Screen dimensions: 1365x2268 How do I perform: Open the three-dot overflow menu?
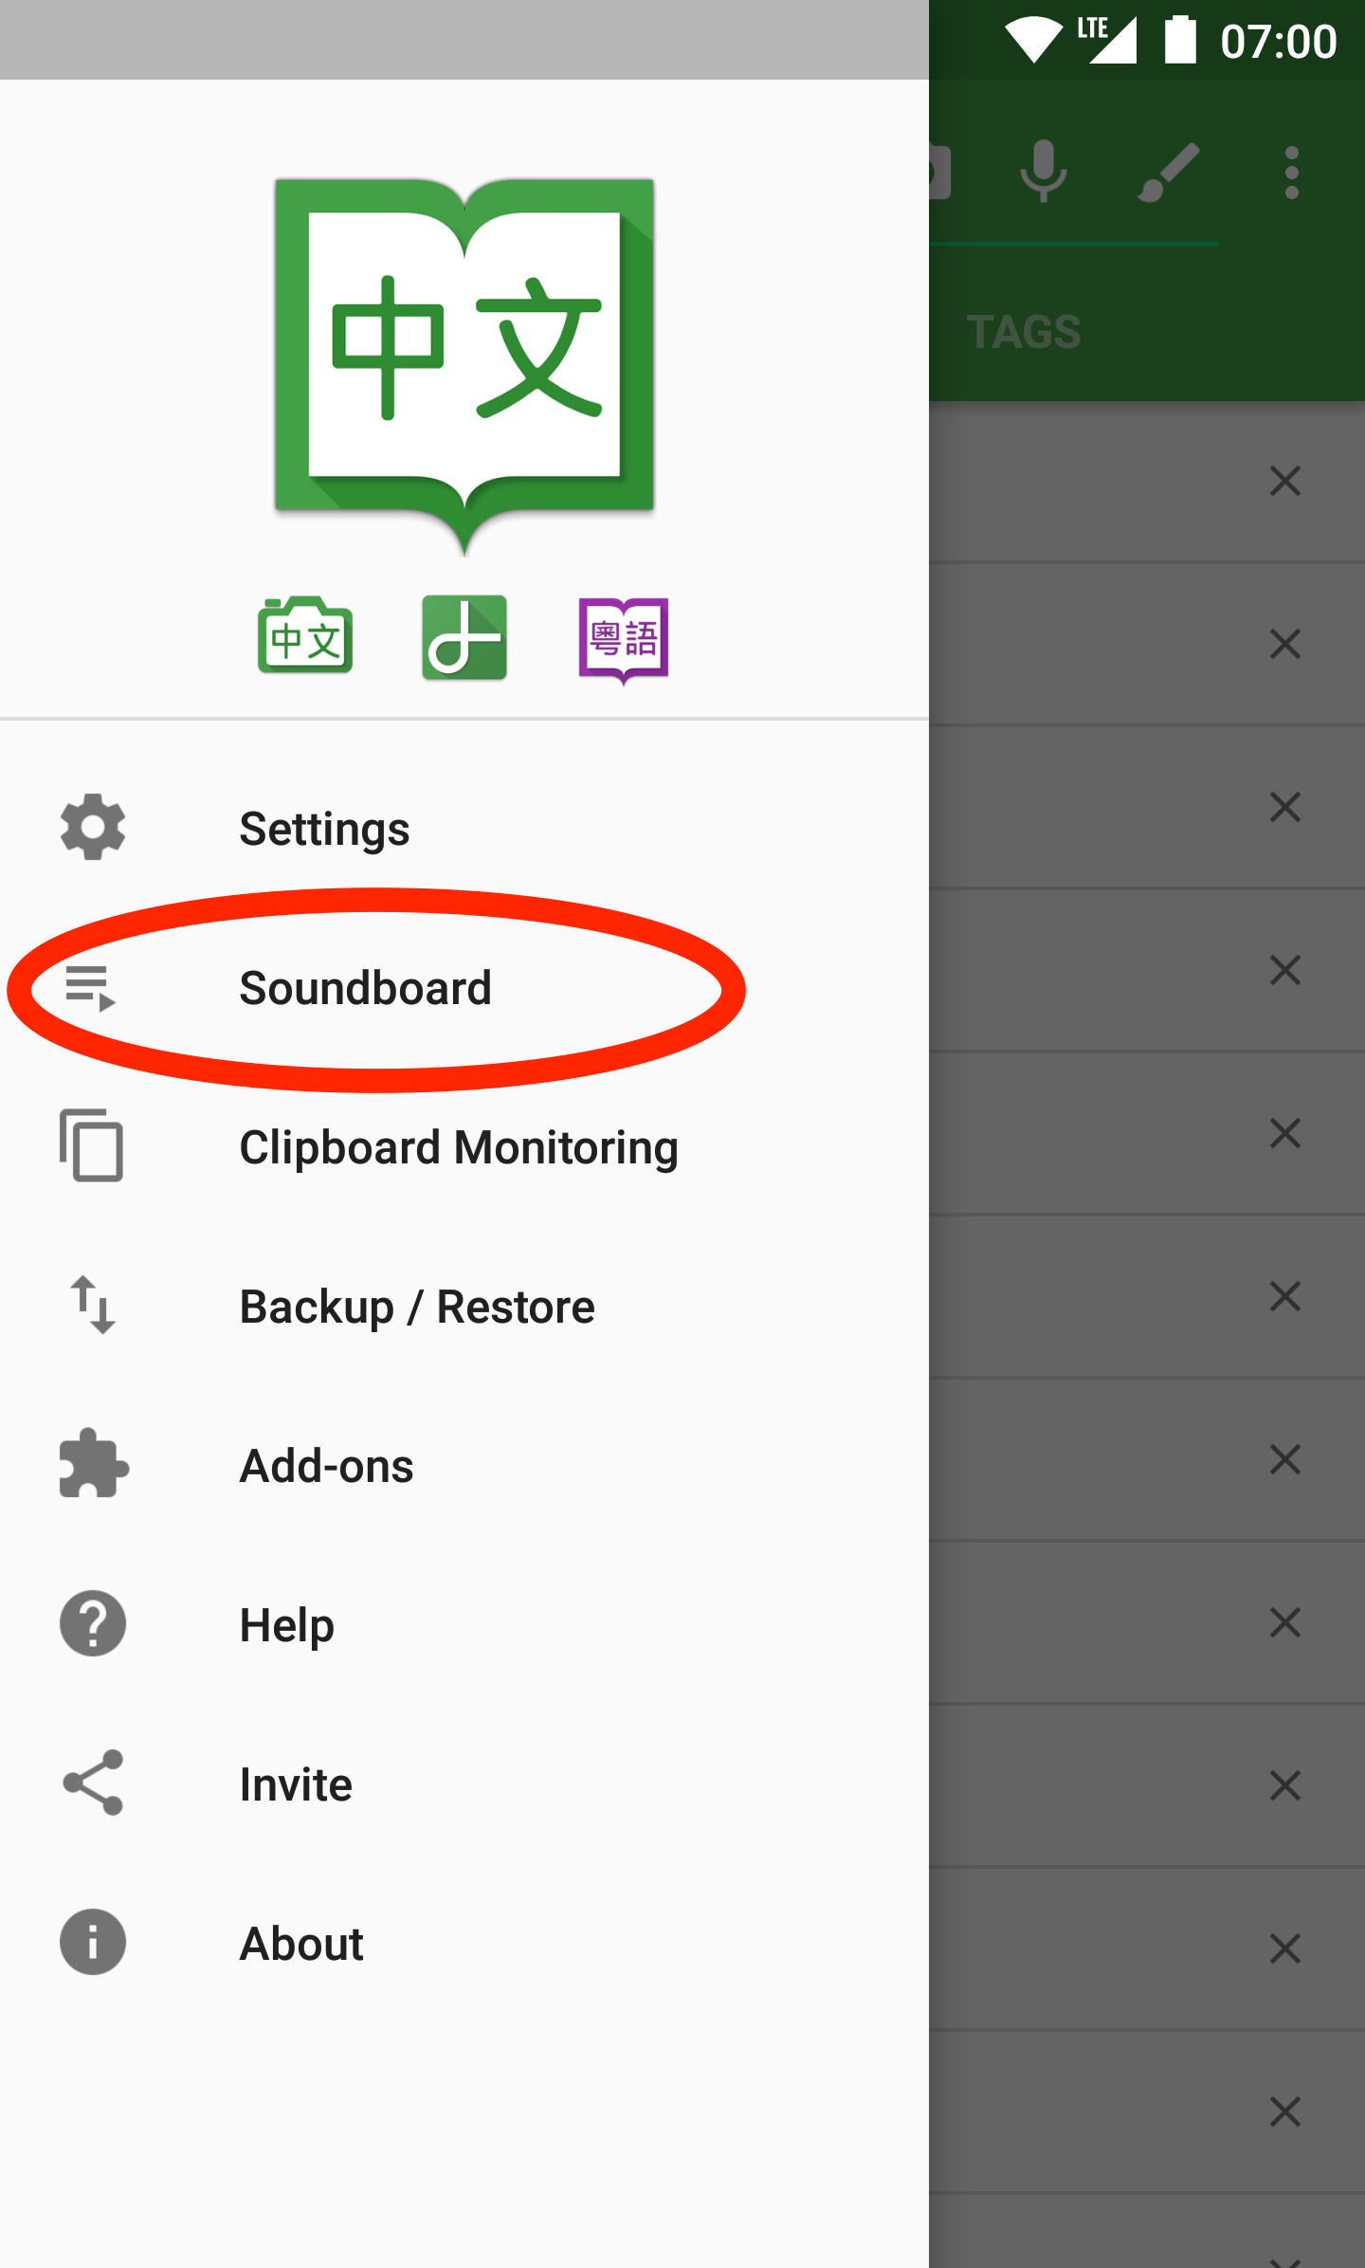(x=1291, y=173)
